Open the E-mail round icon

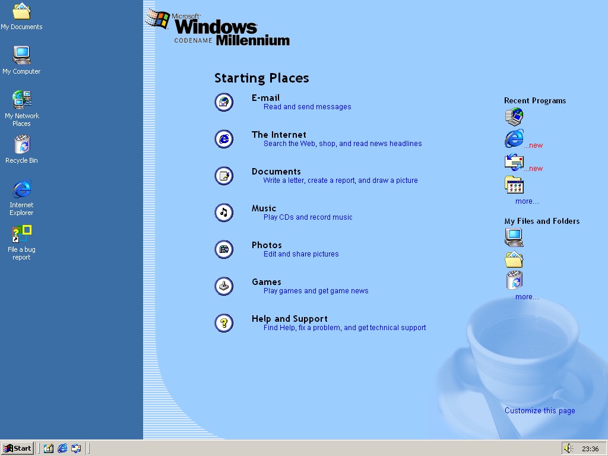pyautogui.click(x=224, y=102)
